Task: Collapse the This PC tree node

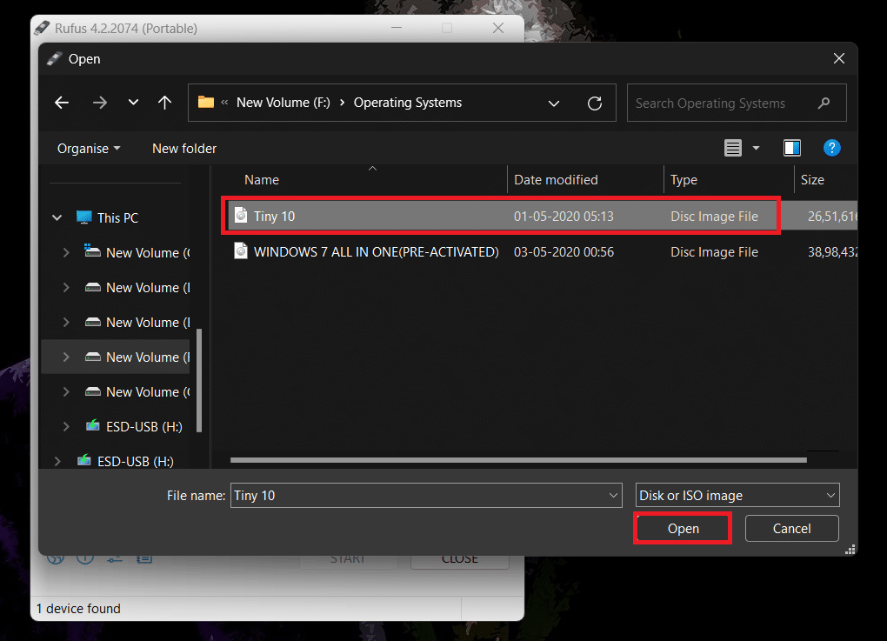Action: 57,217
